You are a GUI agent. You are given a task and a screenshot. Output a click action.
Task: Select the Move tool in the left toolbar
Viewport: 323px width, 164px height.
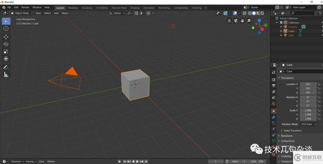coord(6,37)
